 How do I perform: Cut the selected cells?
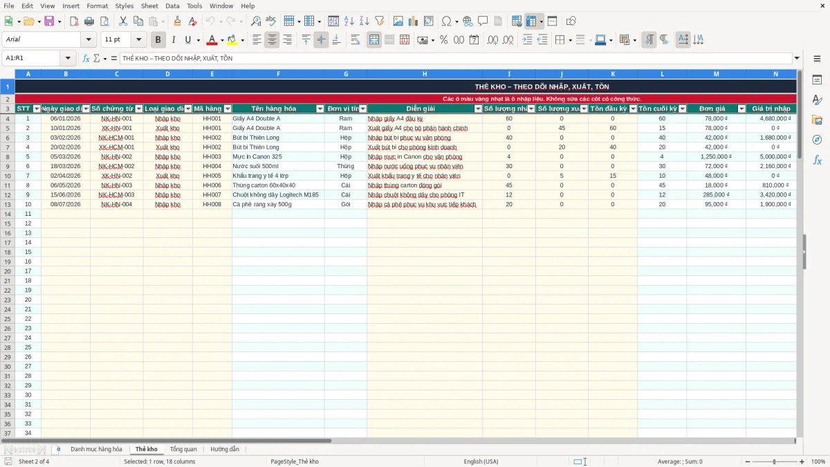point(123,21)
